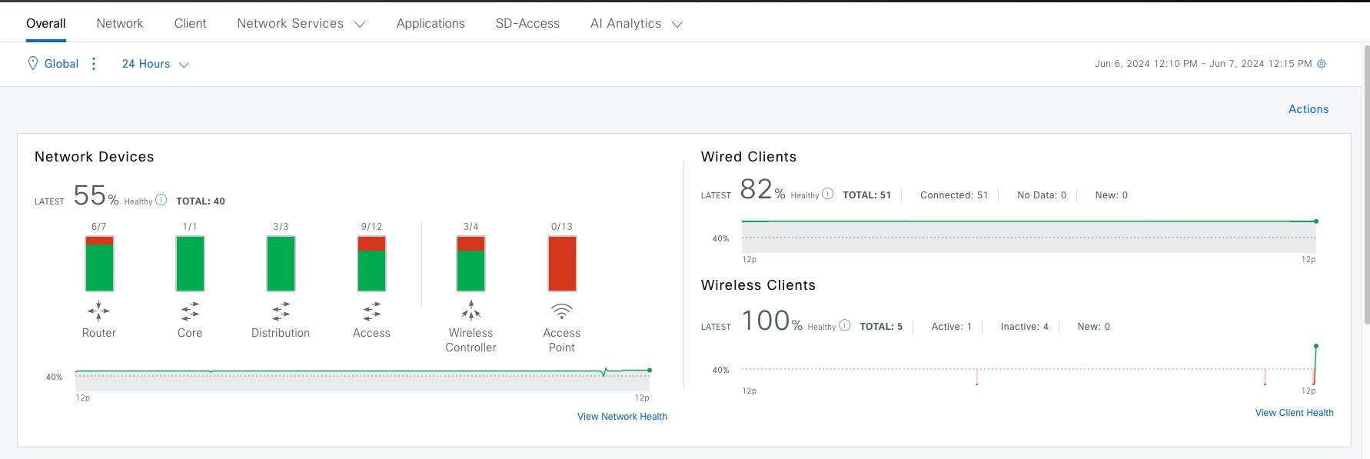Click the Network Devices healthy info icon
The height and width of the screenshot is (459, 1370).
tap(161, 200)
